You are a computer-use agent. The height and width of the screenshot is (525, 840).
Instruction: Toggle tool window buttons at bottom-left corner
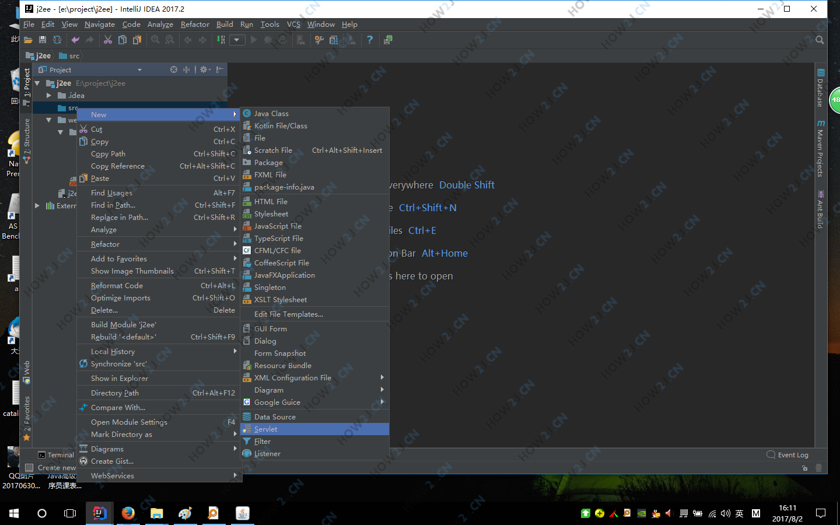click(29, 468)
